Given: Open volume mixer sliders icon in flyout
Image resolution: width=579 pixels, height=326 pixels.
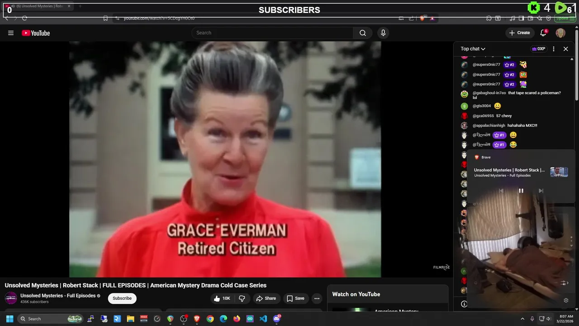Looking at the screenshot, I should 564,283.
